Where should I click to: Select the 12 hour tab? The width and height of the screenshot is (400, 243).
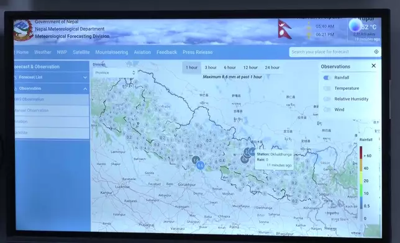click(250, 68)
